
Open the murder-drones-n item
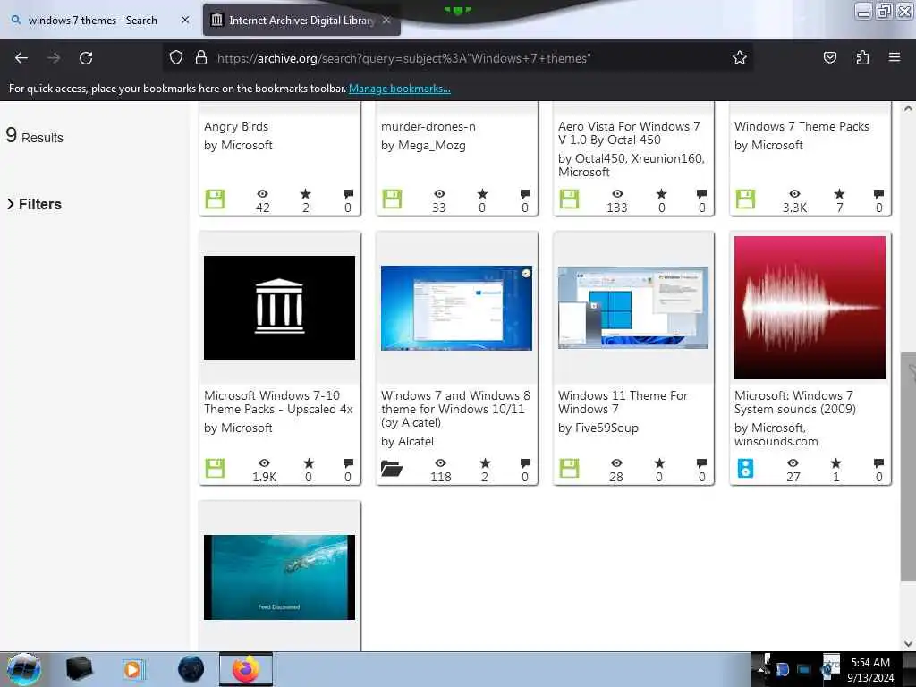click(428, 126)
